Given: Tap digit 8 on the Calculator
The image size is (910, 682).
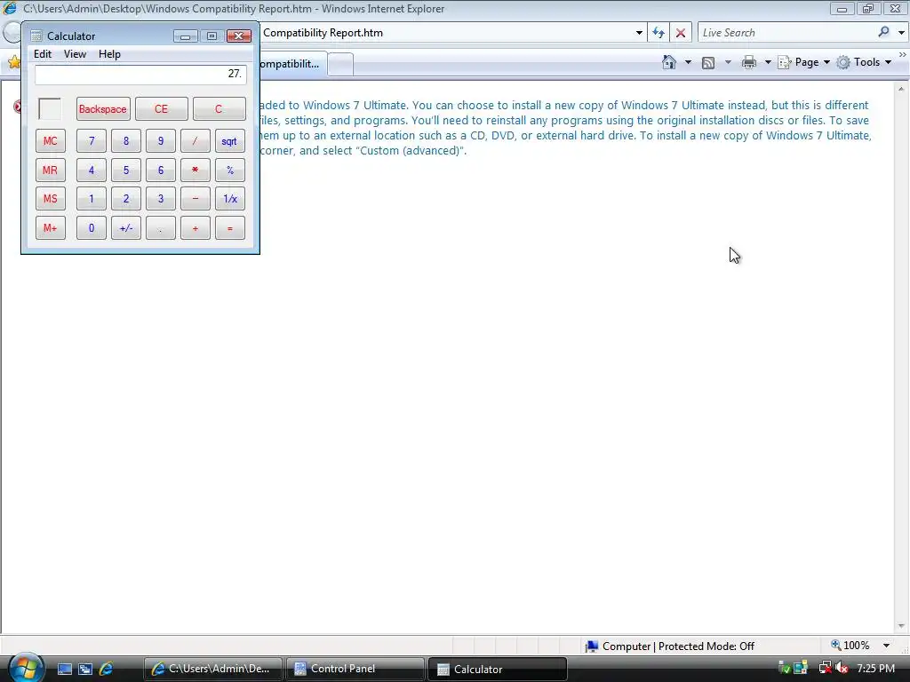Looking at the screenshot, I should point(126,141).
